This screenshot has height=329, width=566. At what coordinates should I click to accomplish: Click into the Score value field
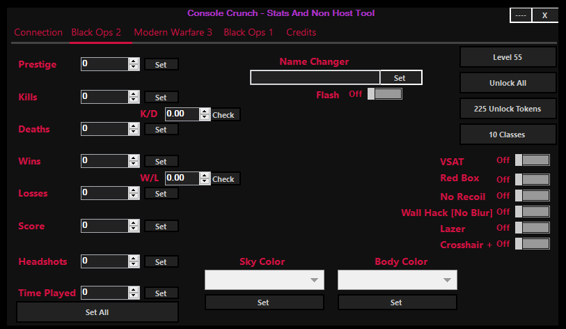104,226
